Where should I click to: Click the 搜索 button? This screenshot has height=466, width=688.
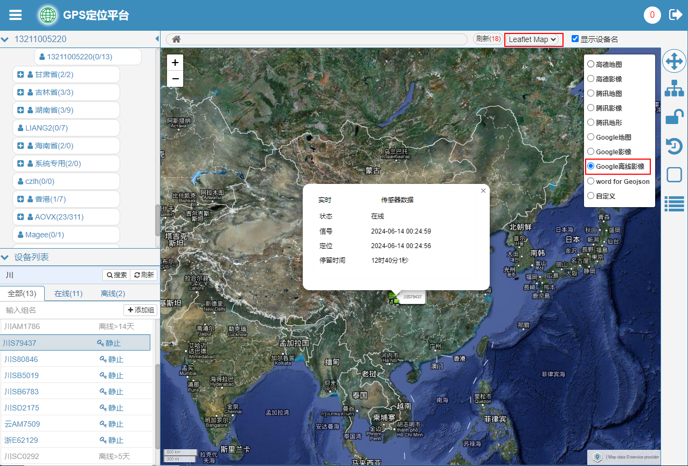117,275
